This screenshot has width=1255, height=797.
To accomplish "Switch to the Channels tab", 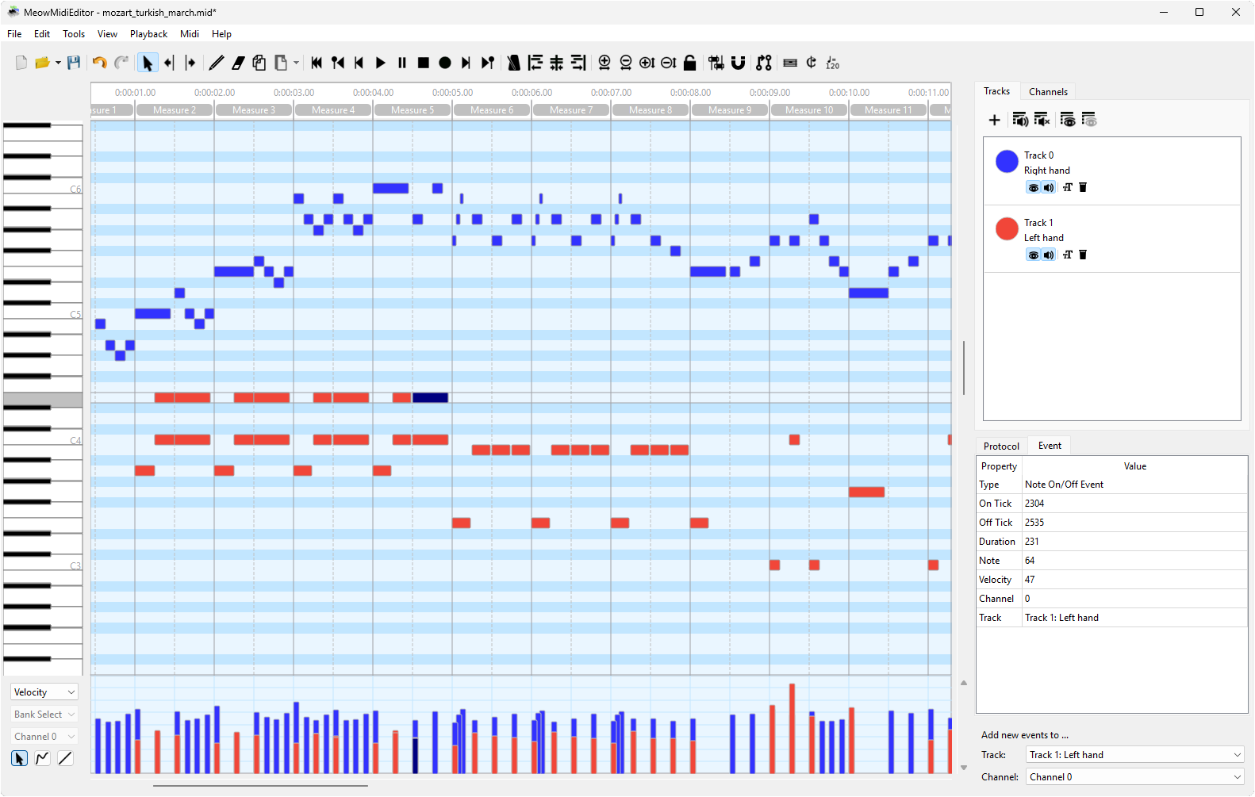I will [x=1048, y=92].
